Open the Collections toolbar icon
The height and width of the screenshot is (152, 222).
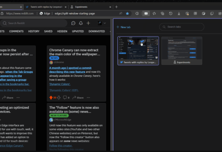point(162,14)
